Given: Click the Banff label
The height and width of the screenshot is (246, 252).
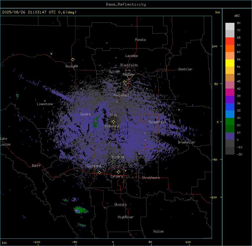Looking at the screenshot, I should point(36,166).
